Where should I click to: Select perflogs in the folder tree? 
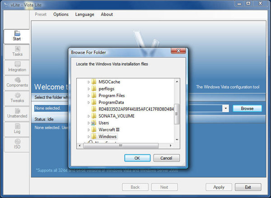107,89
